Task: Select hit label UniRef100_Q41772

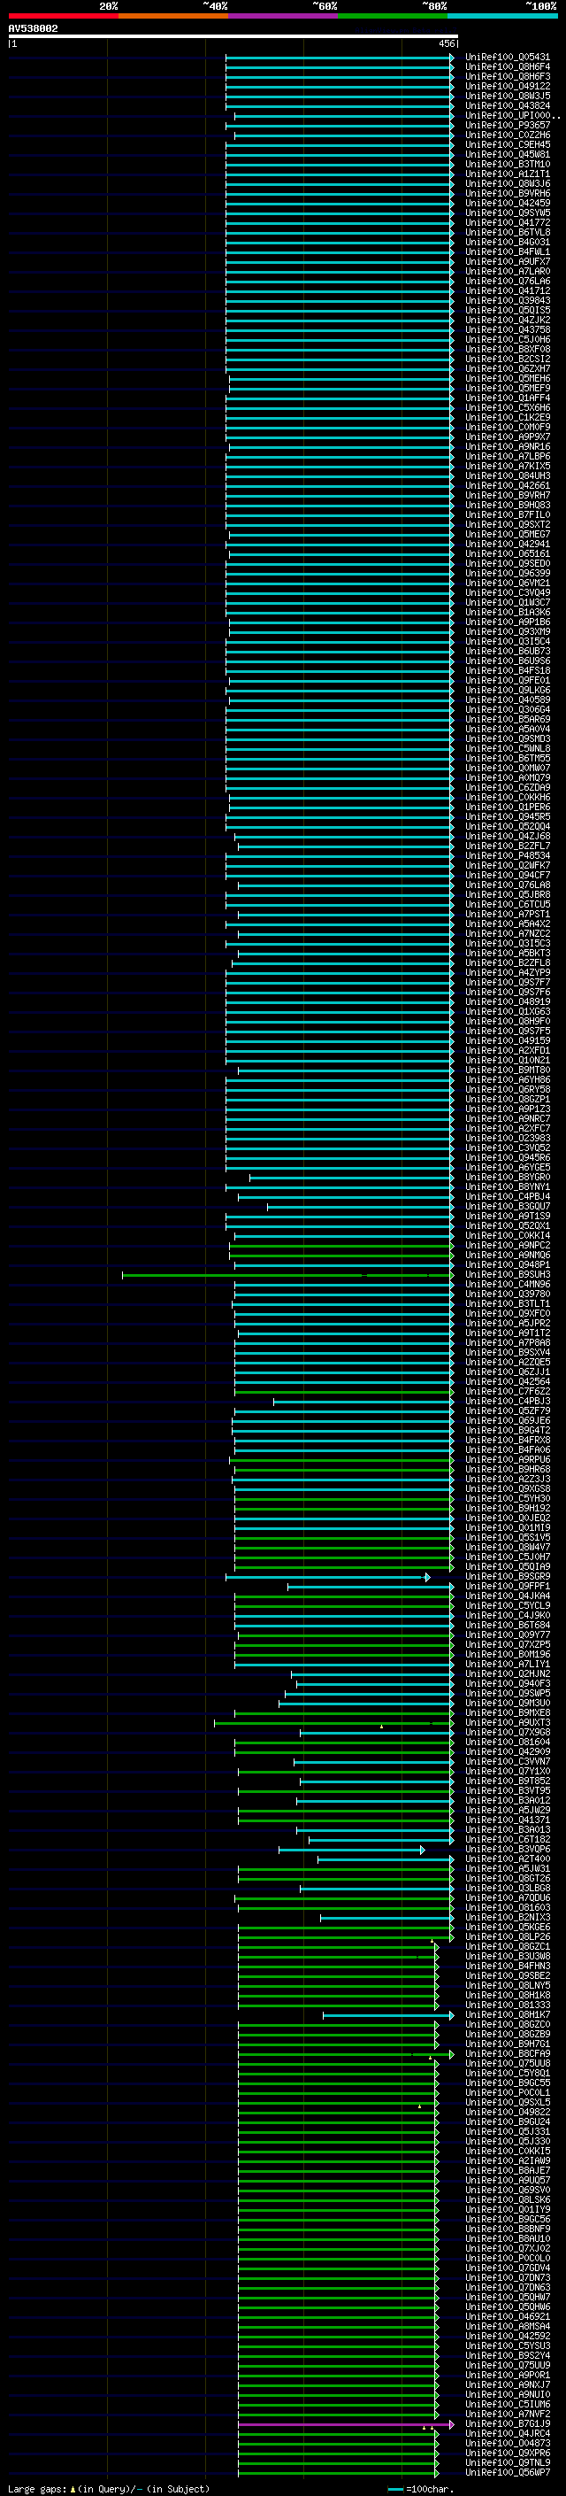Action: click(x=507, y=223)
